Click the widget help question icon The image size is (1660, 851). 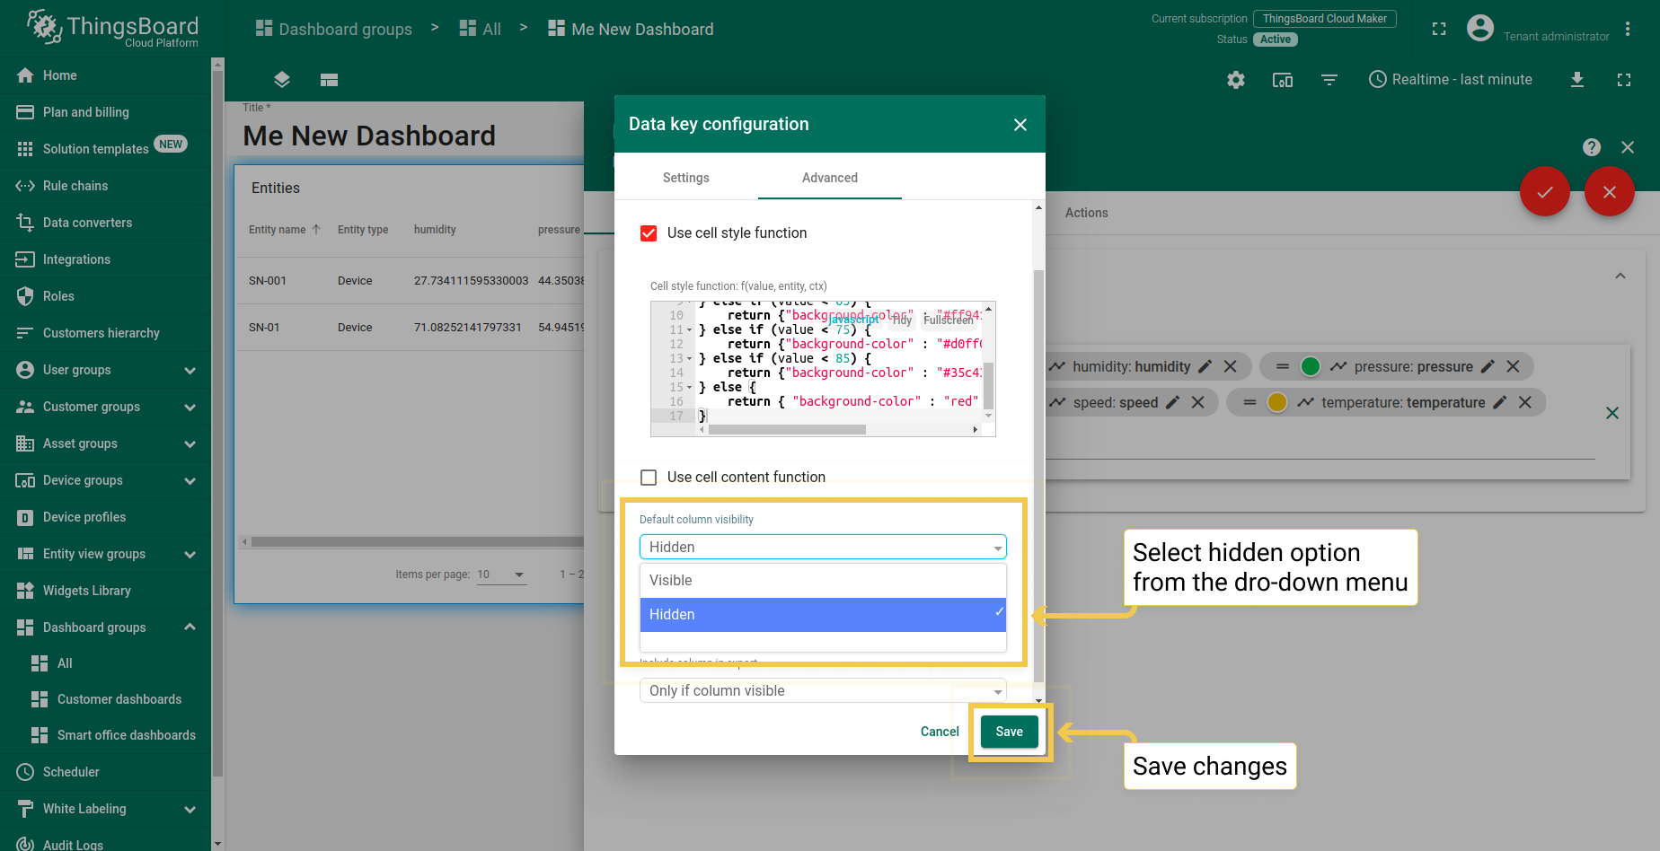[1592, 147]
